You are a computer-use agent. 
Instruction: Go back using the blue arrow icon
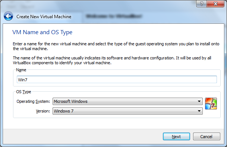tap(9, 16)
